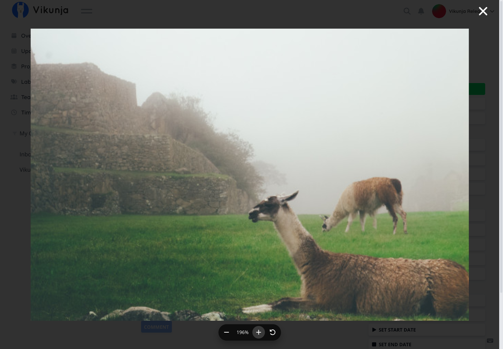Toggle the sidebar hamburger menu
This screenshot has height=349, width=503.
tap(87, 11)
